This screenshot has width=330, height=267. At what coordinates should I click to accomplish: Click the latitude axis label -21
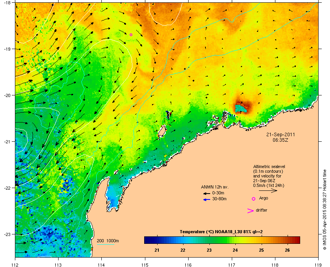click(7, 142)
